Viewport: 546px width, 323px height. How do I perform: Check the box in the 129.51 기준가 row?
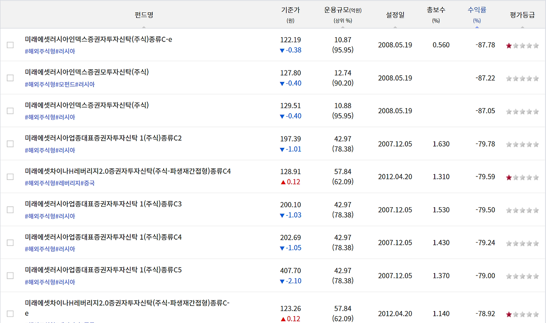click(10, 111)
